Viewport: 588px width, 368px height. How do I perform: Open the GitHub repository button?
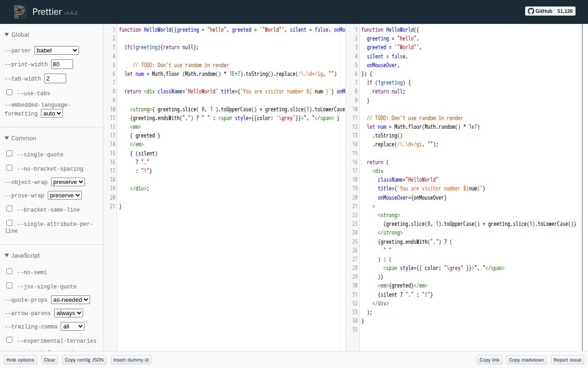click(x=540, y=11)
